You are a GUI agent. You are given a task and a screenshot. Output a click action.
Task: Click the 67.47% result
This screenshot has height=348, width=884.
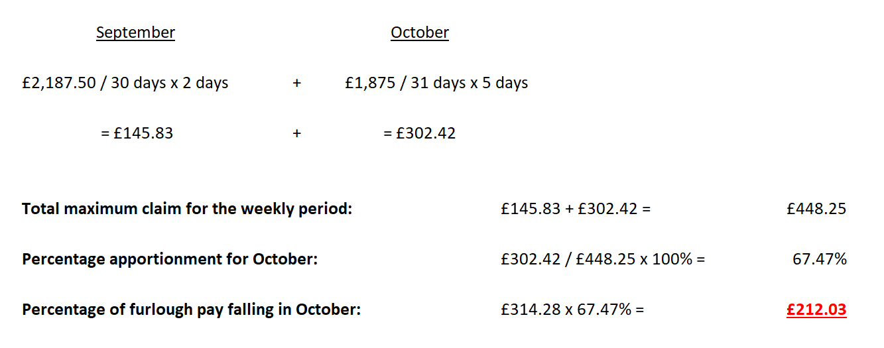(820, 259)
